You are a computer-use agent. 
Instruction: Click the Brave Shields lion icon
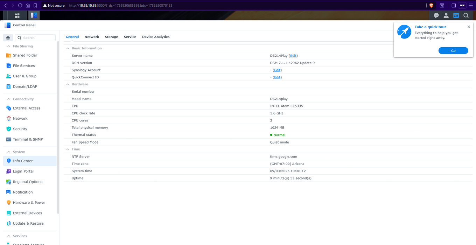click(431, 6)
